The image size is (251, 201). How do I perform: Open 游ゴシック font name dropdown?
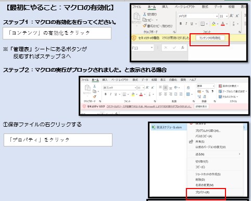(x=135, y=88)
